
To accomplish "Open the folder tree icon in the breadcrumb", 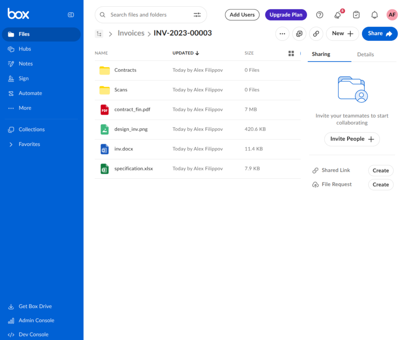I will [x=99, y=34].
